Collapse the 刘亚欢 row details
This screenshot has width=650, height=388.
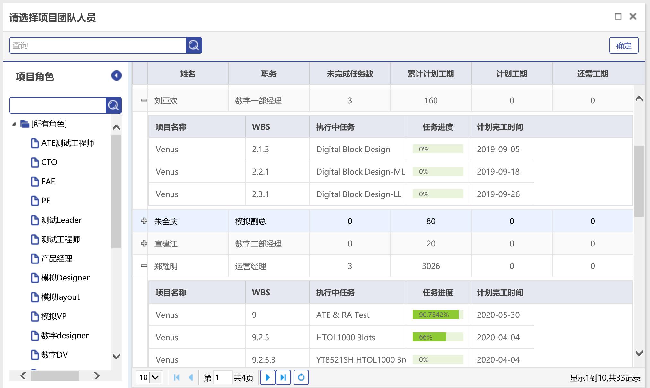click(144, 100)
